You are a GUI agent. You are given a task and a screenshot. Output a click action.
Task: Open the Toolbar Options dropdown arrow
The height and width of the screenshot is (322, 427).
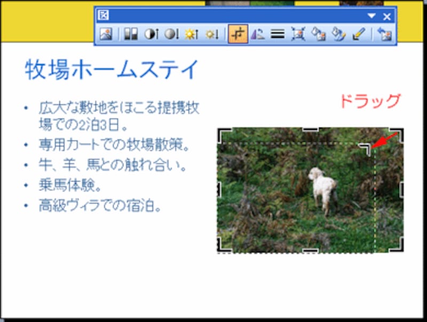(x=371, y=16)
